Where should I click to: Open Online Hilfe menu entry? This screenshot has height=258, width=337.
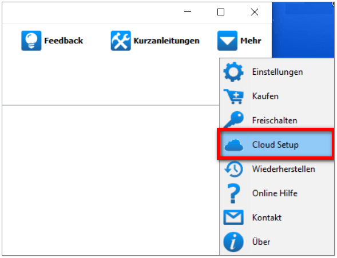tap(277, 193)
